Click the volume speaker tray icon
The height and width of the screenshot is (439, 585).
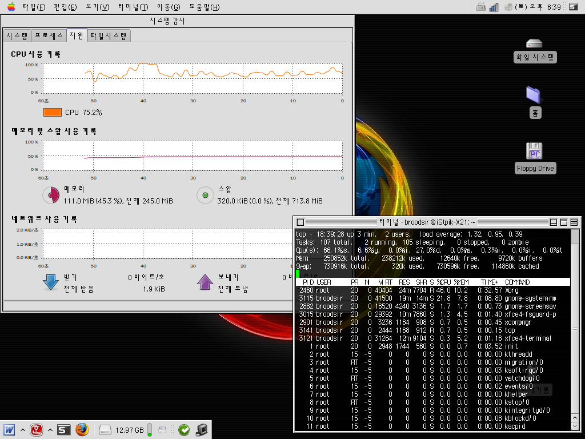pyautogui.click(x=509, y=7)
